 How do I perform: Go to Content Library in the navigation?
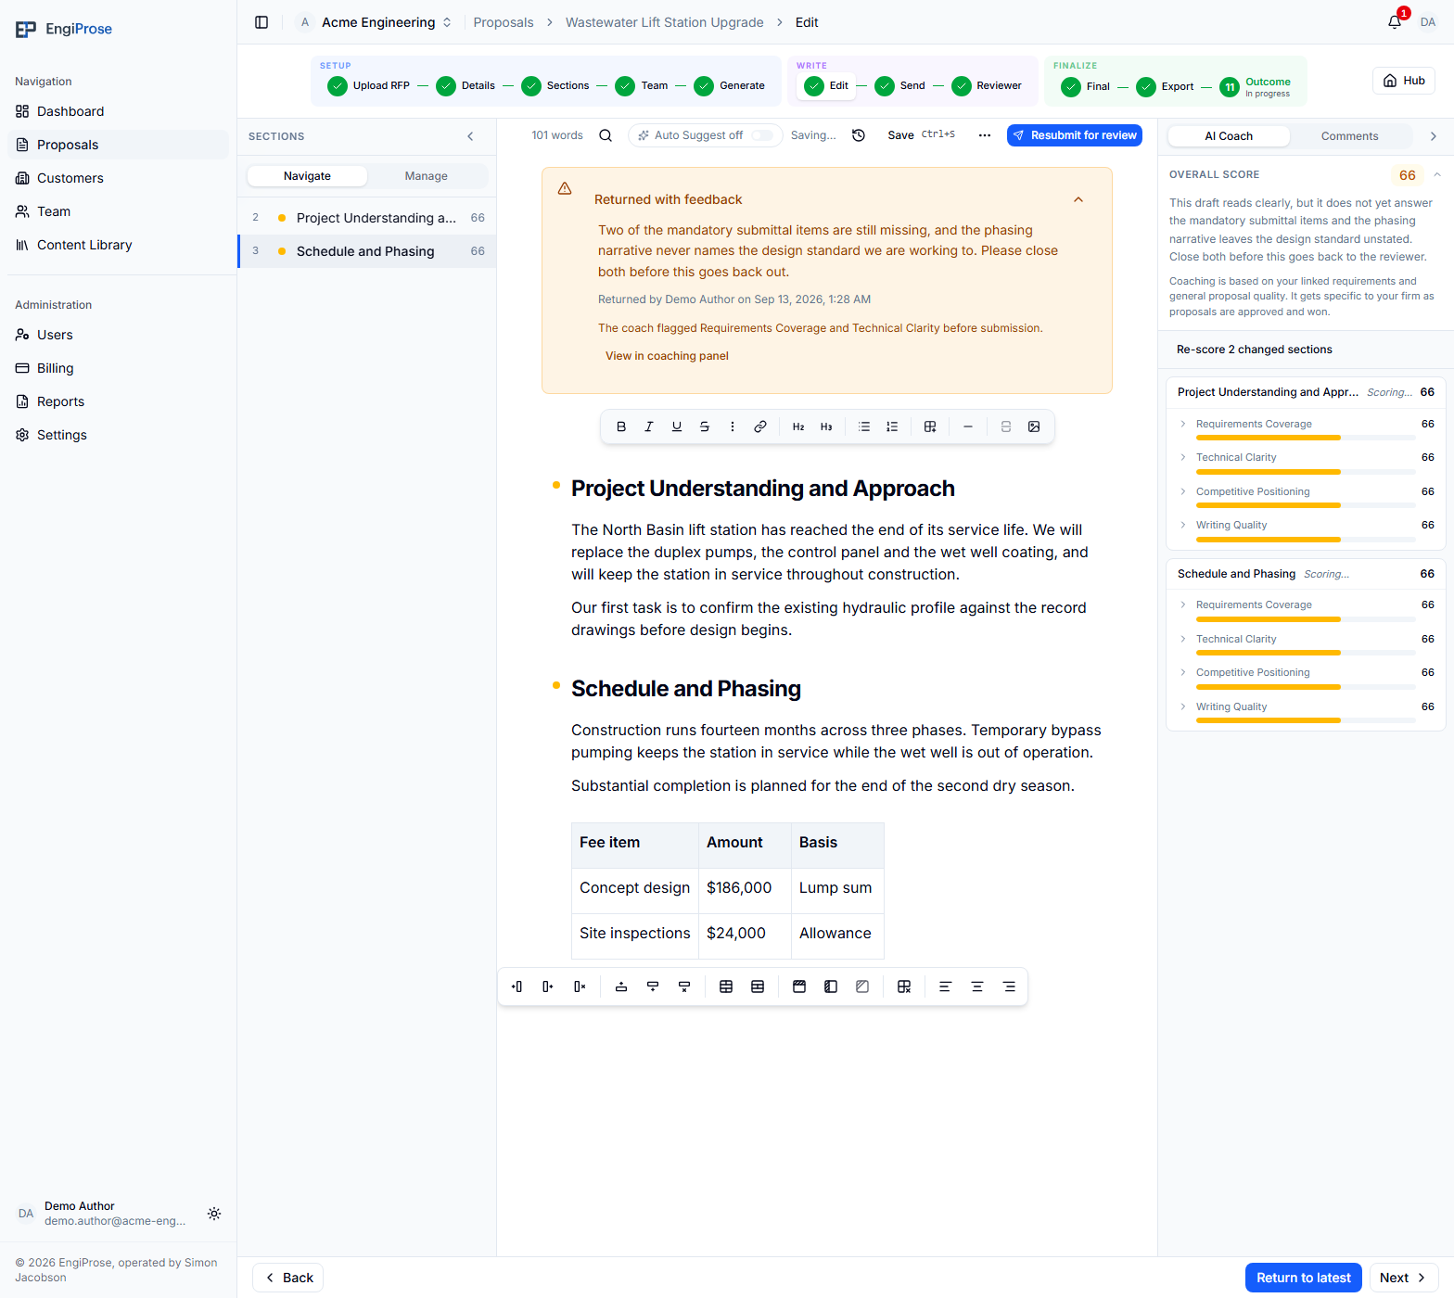coord(119,245)
